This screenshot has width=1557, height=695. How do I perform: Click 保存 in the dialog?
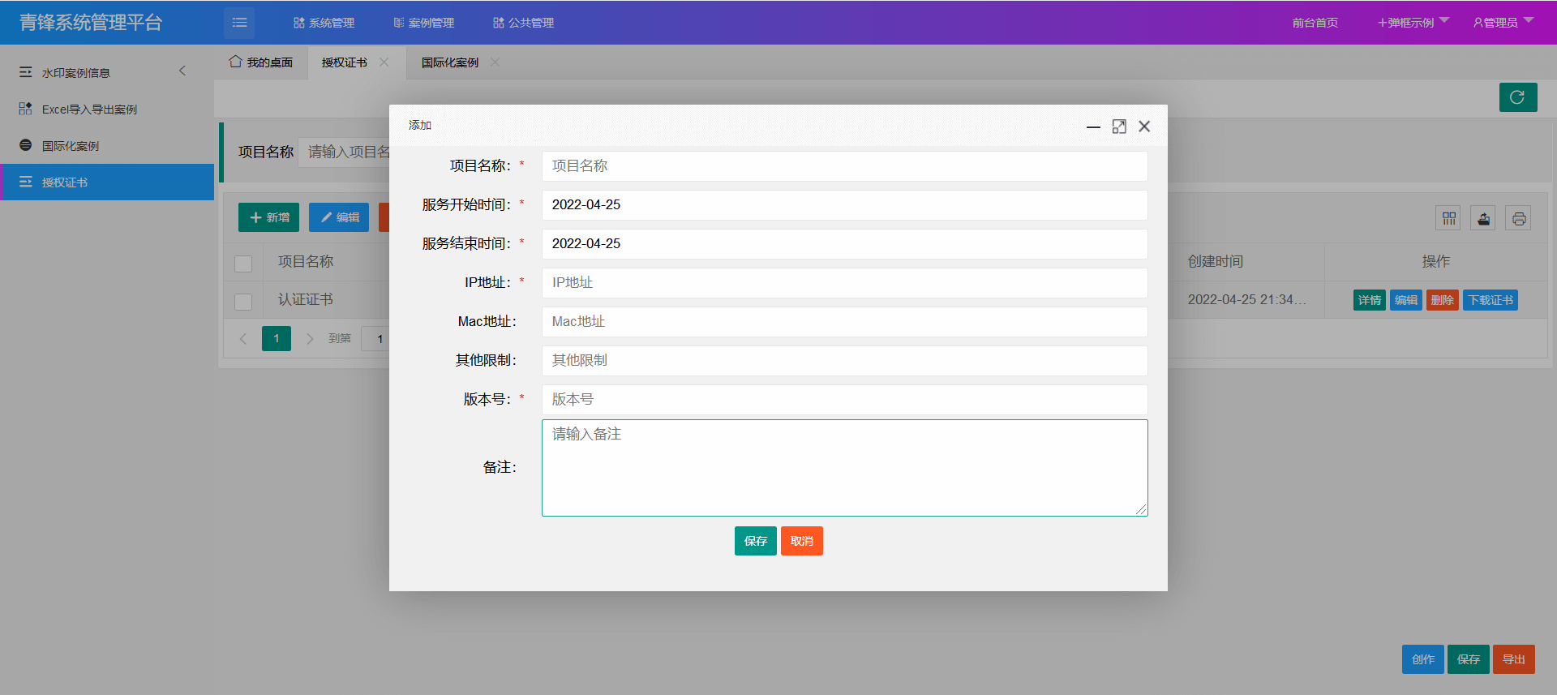coord(756,541)
